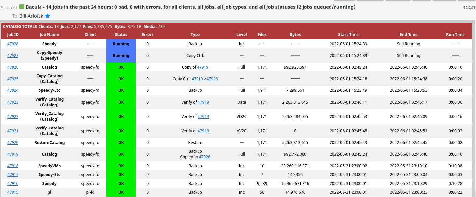Follow the 47926 link in 'Copied to 47926'
Image resolution: width=476 pixels, height=197 pixels.
pos(205,157)
